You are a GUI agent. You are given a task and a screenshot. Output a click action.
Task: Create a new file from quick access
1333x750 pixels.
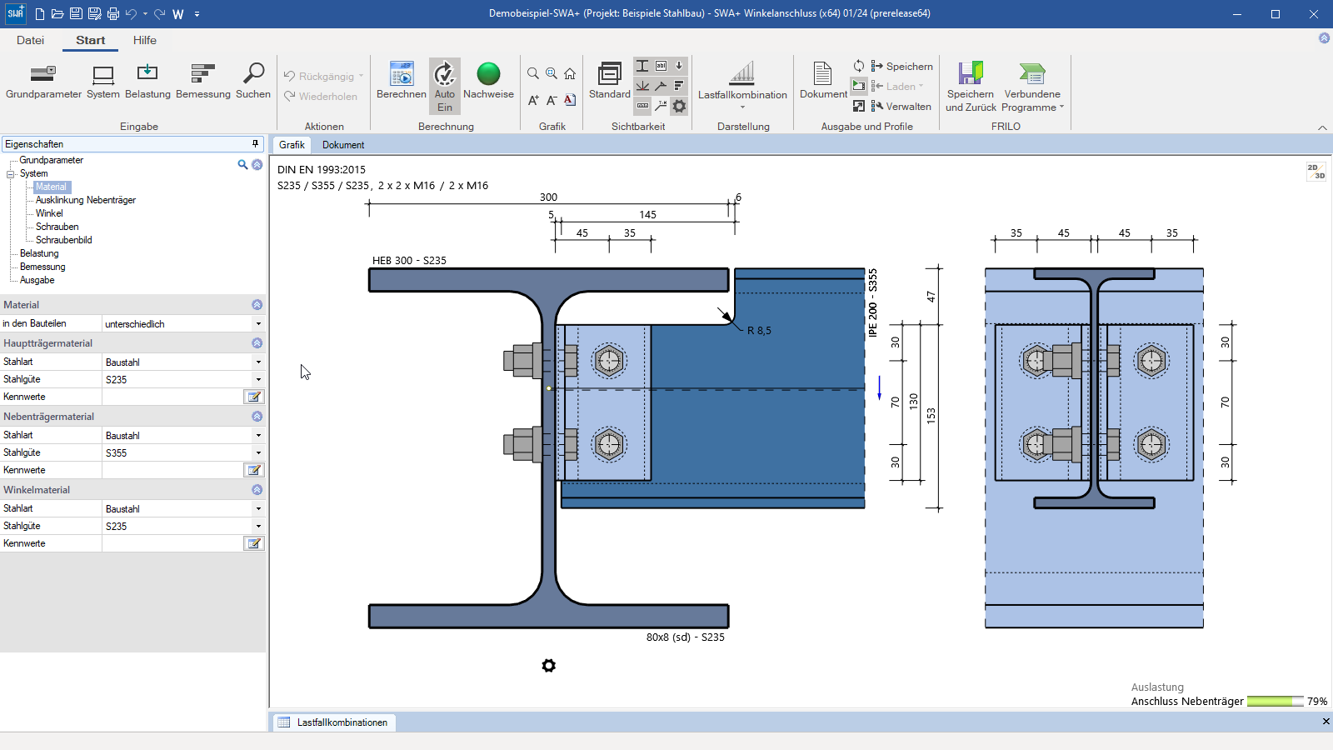coord(40,14)
